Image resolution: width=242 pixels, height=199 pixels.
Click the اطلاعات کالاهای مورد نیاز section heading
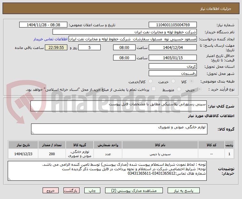211,116
